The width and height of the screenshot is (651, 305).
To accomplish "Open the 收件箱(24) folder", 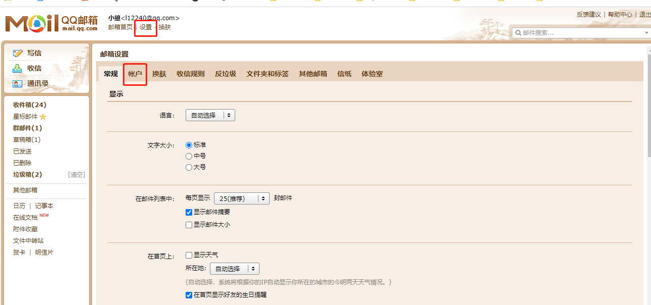I will [x=30, y=105].
